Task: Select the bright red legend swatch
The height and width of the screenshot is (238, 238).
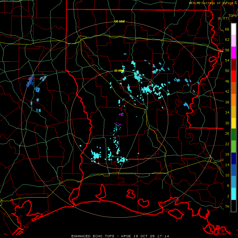Action: pos(234,76)
